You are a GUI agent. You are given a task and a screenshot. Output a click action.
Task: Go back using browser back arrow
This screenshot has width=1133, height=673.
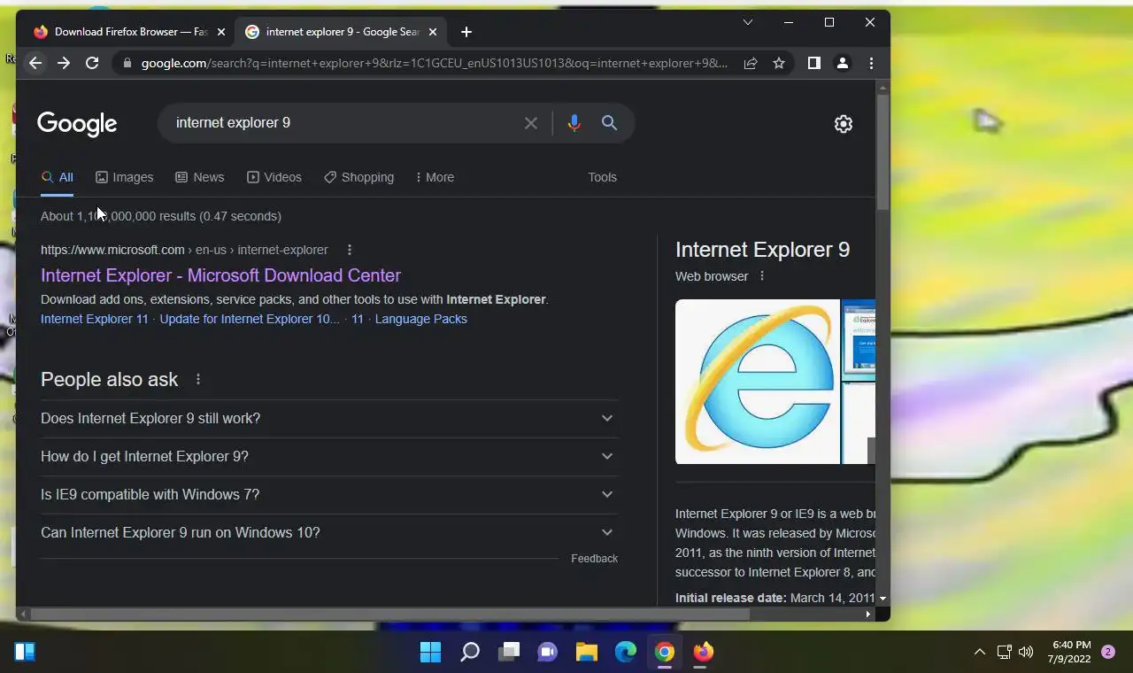click(35, 63)
